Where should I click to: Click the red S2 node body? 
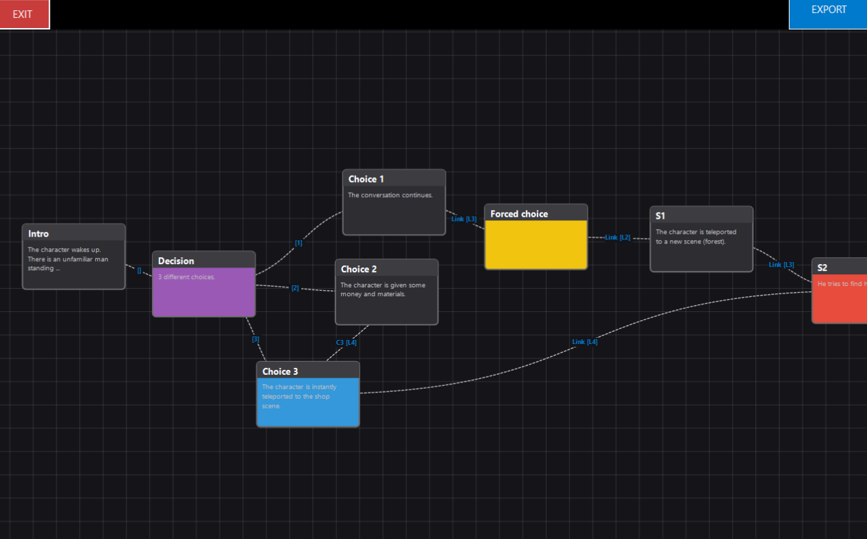(840, 299)
